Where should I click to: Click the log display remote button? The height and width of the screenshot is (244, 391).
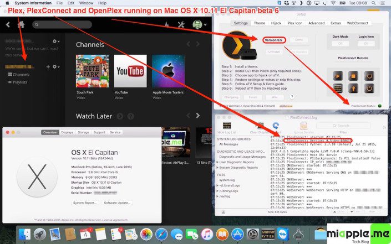[338, 89]
